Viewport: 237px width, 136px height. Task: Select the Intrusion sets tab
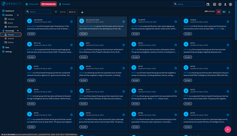click(49, 4)
